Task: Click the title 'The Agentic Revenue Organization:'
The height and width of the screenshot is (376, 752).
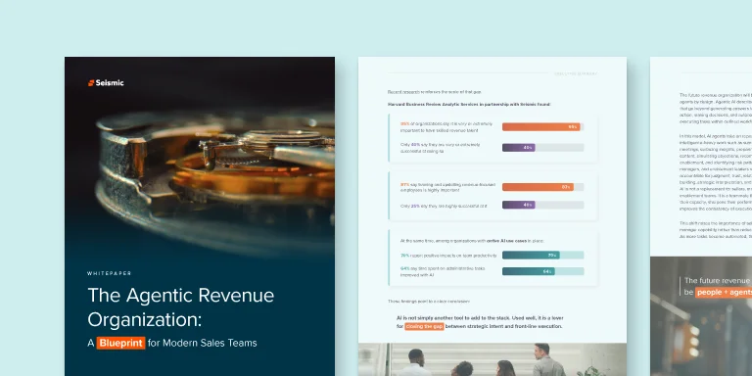Action: click(x=181, y=307)
